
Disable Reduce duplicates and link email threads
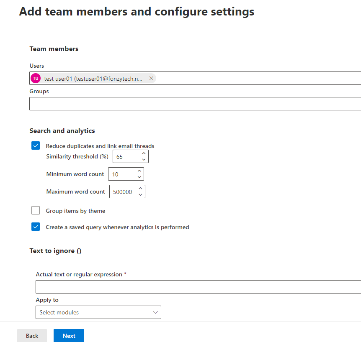(36, 145)
